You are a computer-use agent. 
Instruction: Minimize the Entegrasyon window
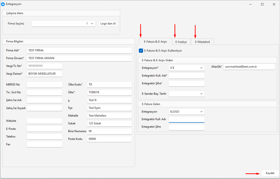pyautogui.click(x=250, y=4)
